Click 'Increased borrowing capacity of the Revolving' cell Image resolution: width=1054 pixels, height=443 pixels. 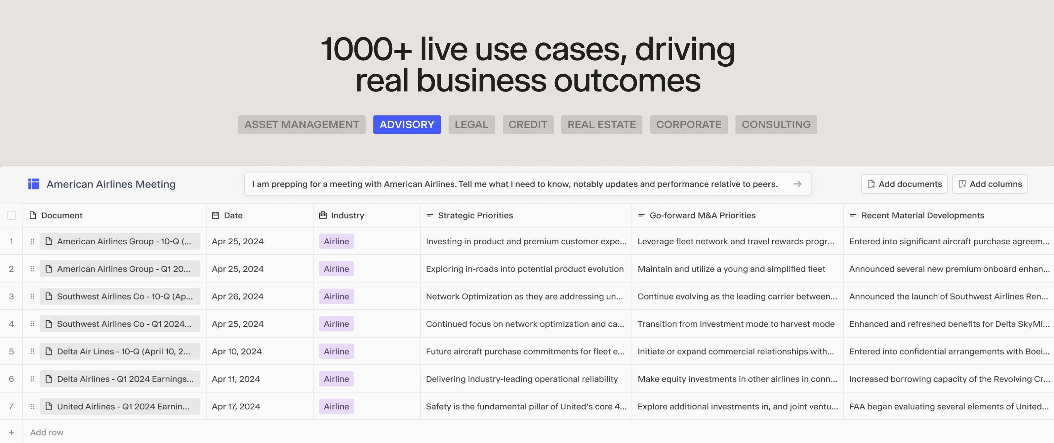(x=949, y=379)
